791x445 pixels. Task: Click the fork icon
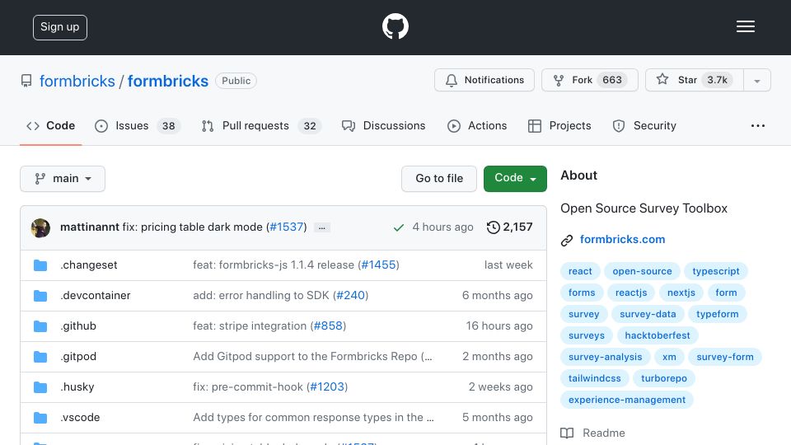click(559, 81)
